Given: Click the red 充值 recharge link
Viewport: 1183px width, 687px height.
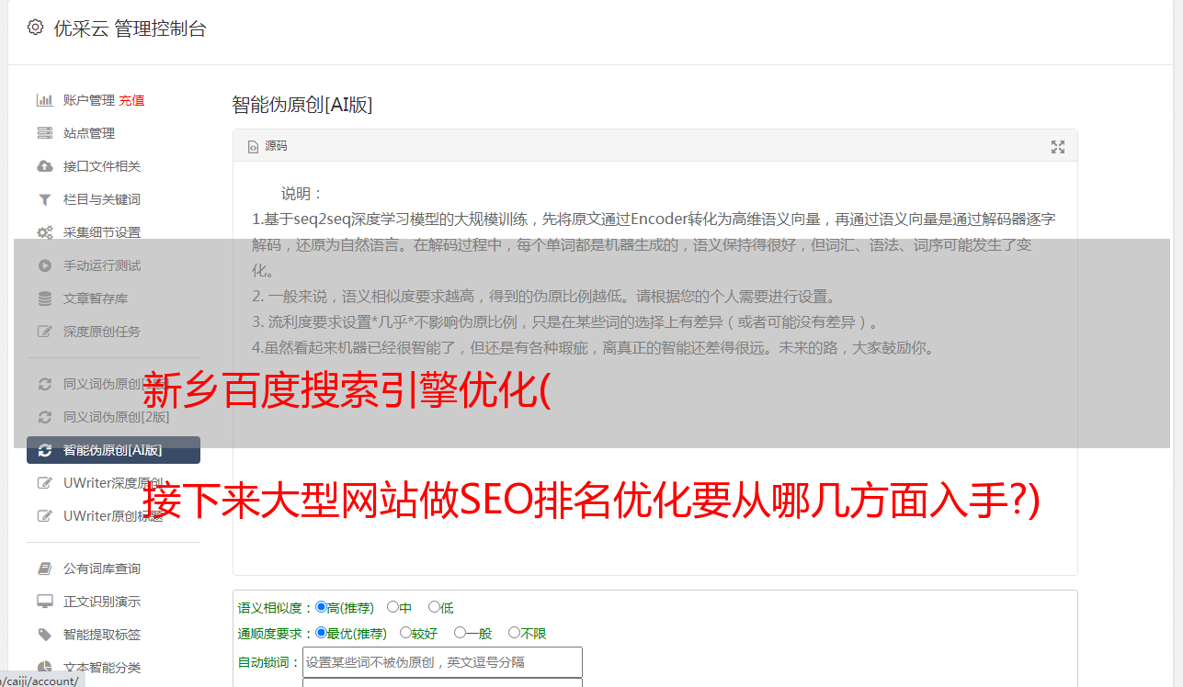Looking at the screenshot, I should click(131, 100).
